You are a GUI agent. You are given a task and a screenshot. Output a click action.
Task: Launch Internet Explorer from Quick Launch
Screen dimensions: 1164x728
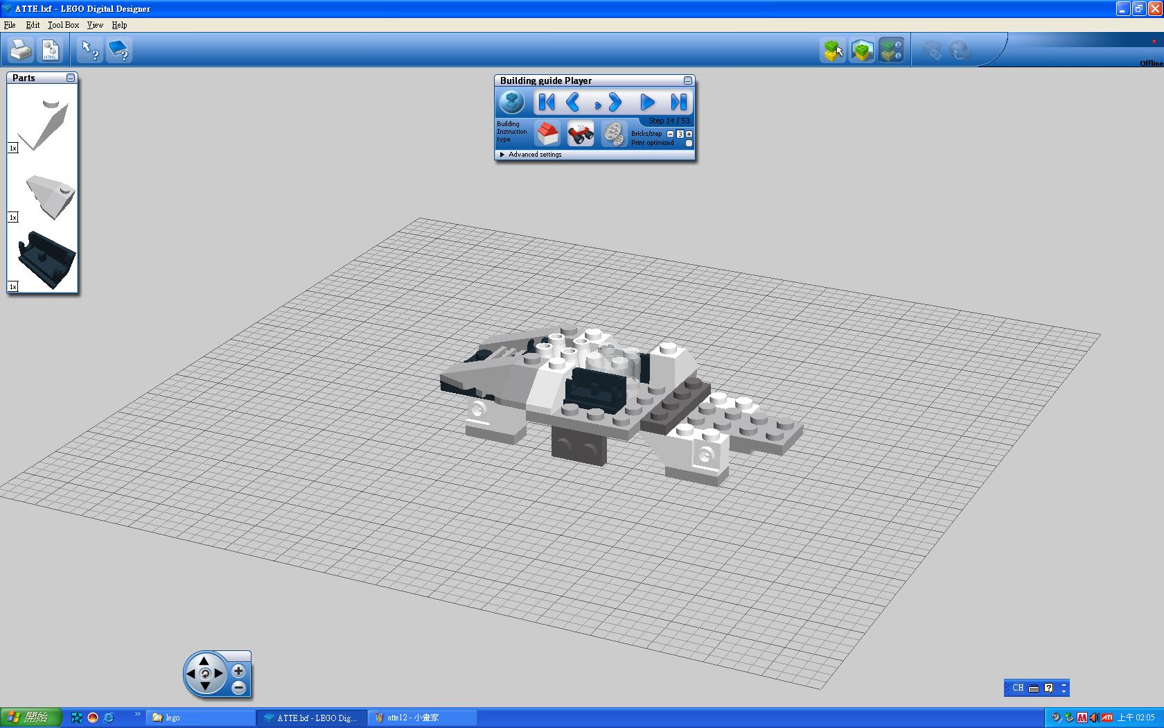109,718
